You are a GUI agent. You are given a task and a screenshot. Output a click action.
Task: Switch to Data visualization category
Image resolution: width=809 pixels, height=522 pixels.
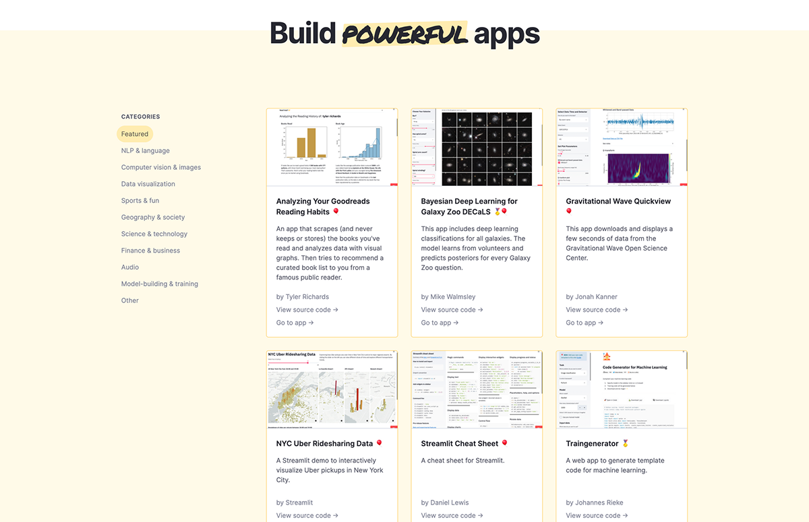click(x=148, y=184)
